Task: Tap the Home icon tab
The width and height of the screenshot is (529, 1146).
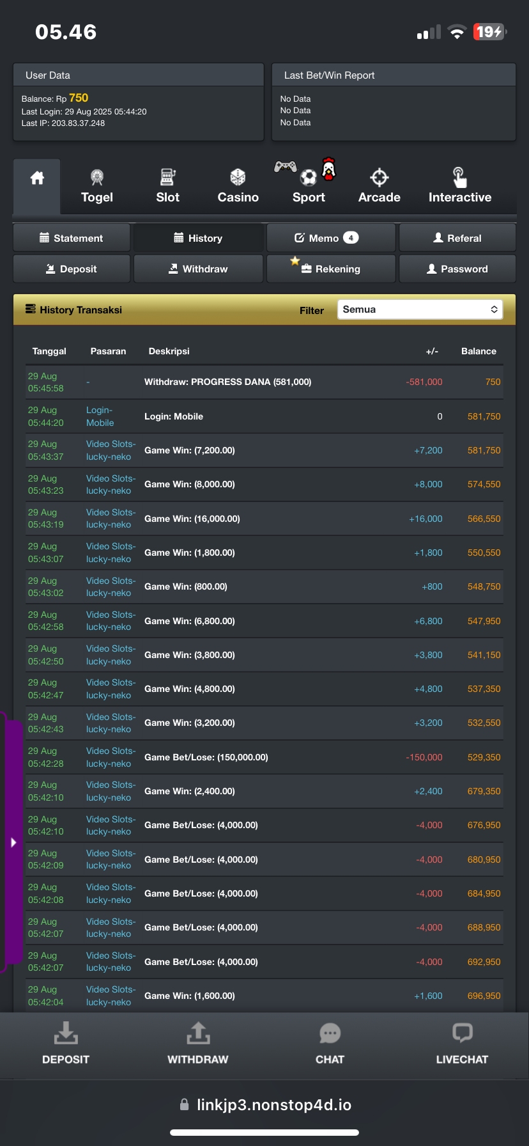Action: [37, 179]
